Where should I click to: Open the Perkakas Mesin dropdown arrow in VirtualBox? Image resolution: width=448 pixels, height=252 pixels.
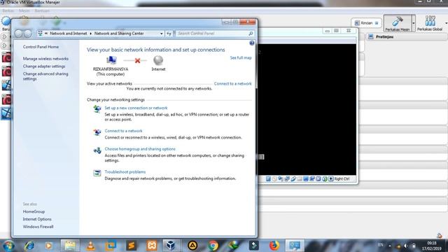click(414, 23)
